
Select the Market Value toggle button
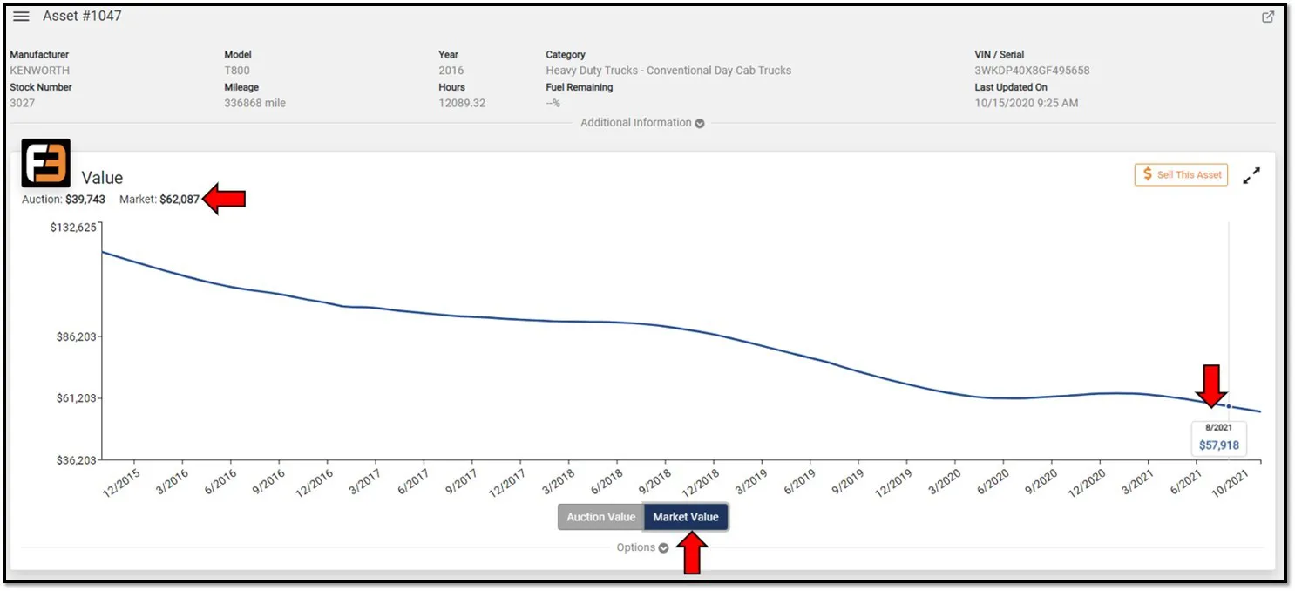(x=686, y=517)
